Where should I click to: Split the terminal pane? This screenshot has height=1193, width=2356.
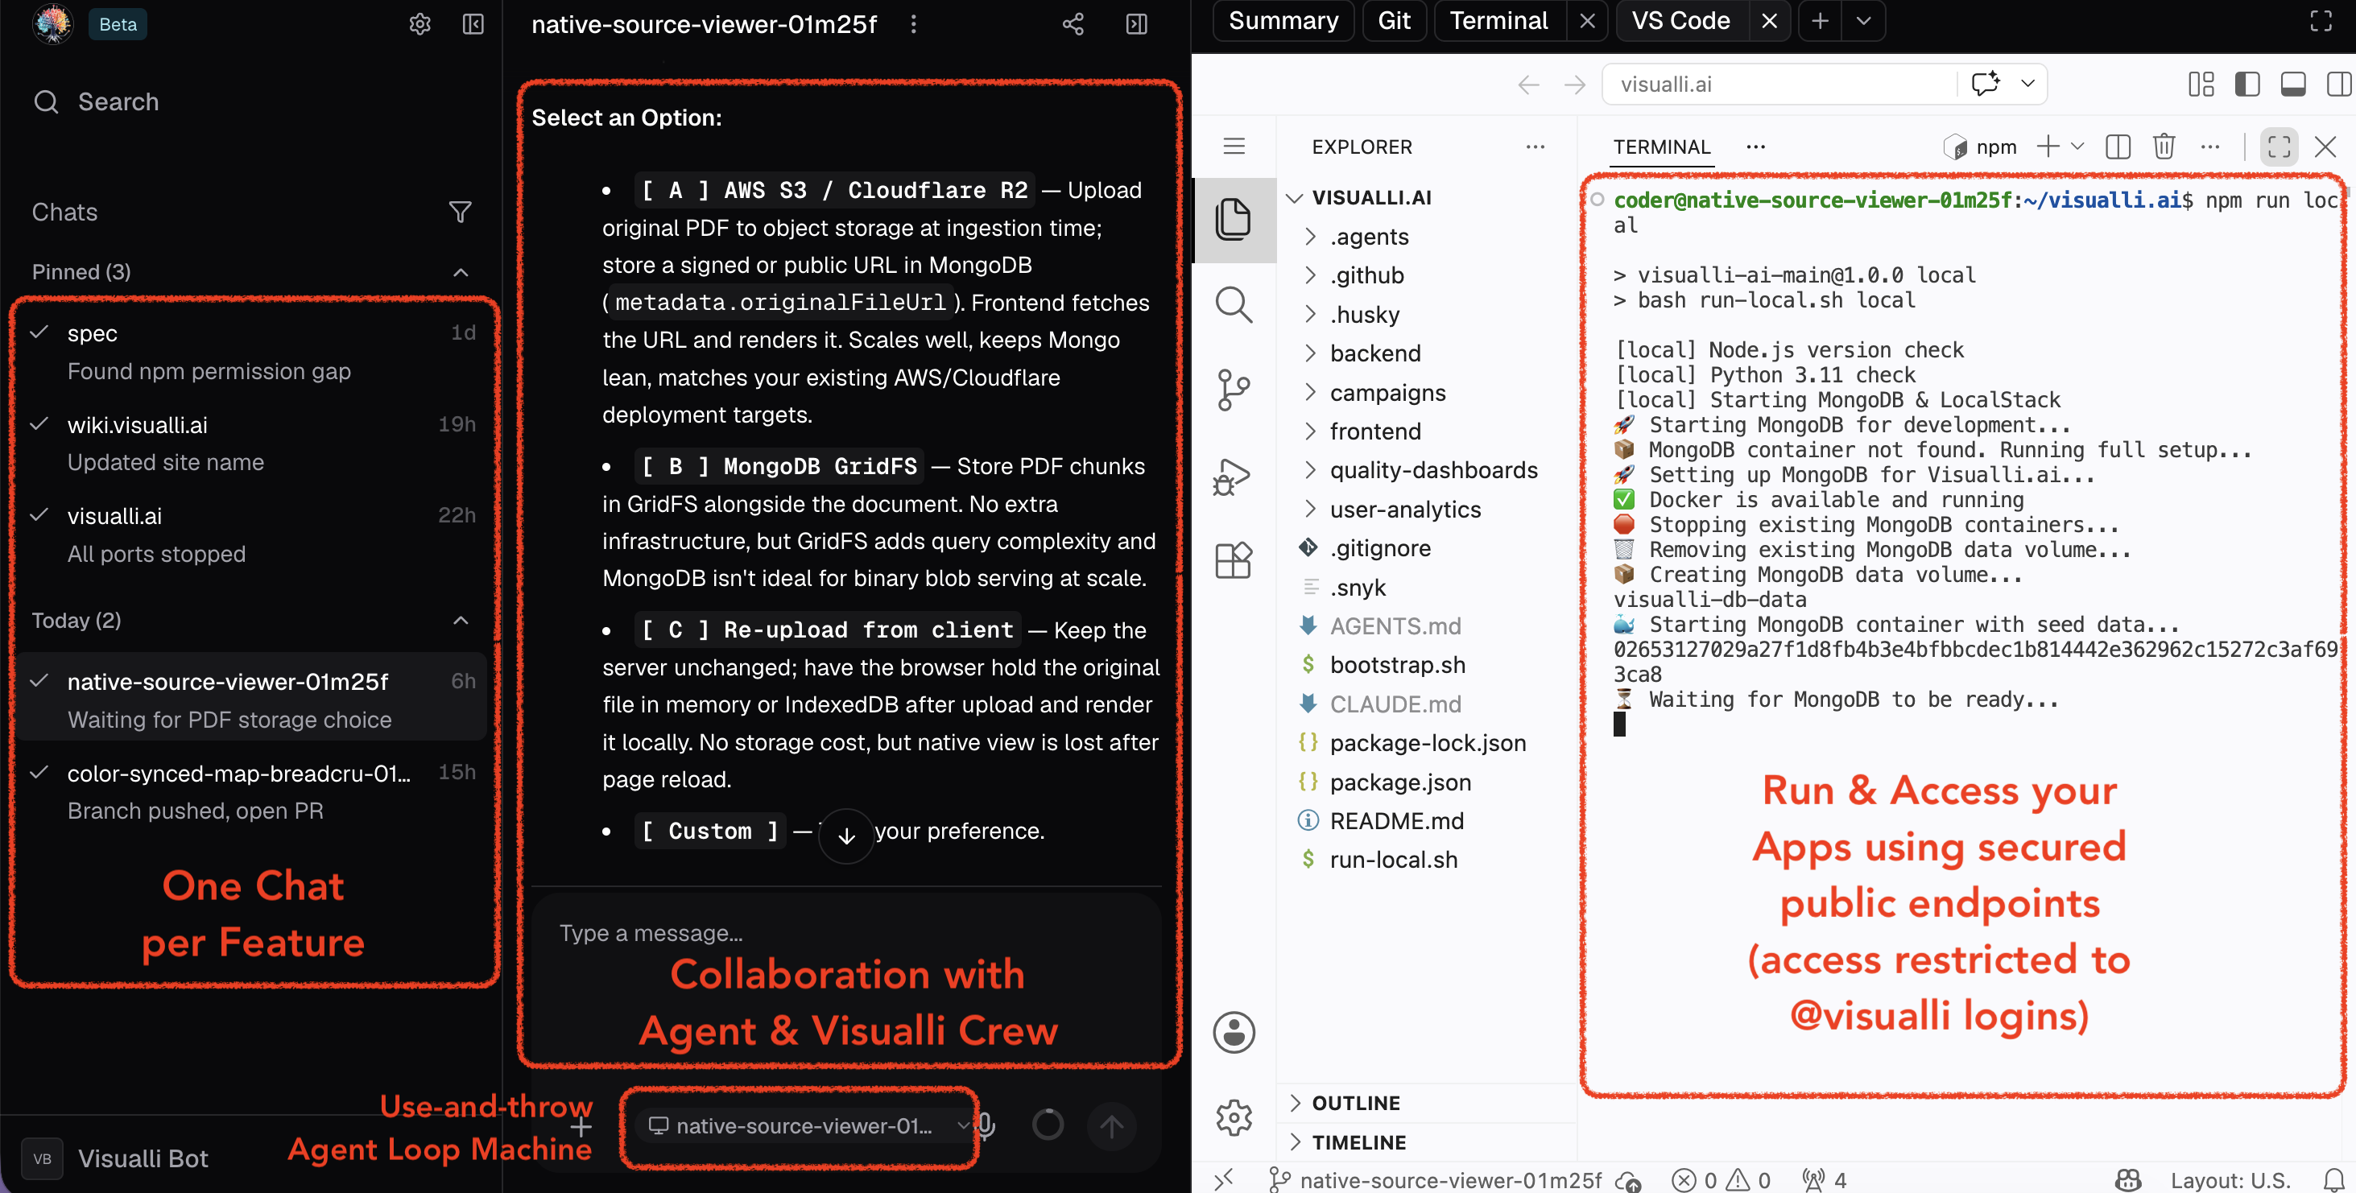click(x=2118, y=147)
